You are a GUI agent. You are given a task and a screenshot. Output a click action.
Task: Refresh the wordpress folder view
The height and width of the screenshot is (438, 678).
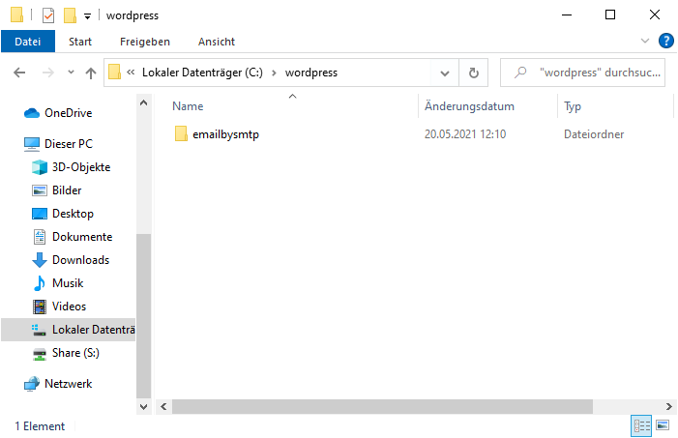point(474,73)
